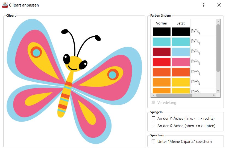Reset the turquoise color row with undo arrow

click(x=195, y=42)
